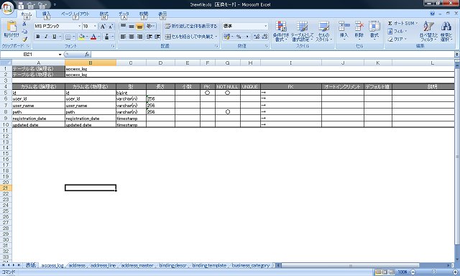Open the Clear dropdown in editing group
Screen dimensions: 460x276
397,39
